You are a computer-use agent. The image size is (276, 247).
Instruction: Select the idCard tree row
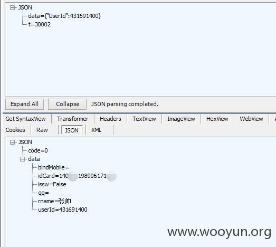click(77, 176)
